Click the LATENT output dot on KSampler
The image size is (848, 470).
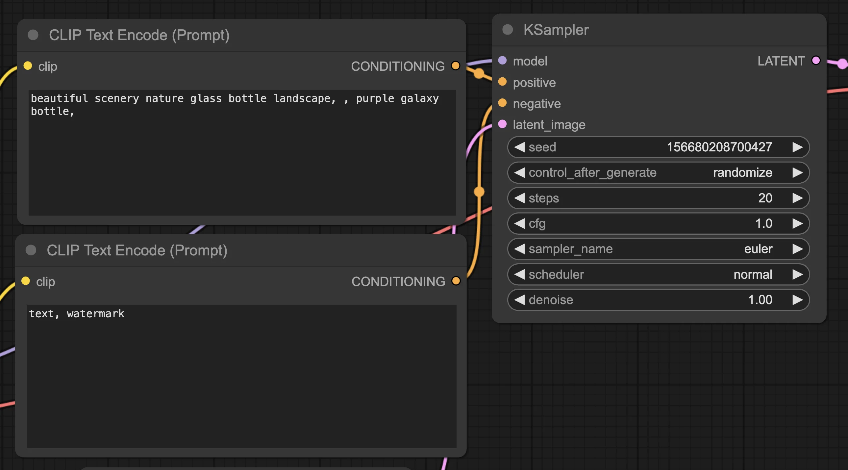coord(816,61)
